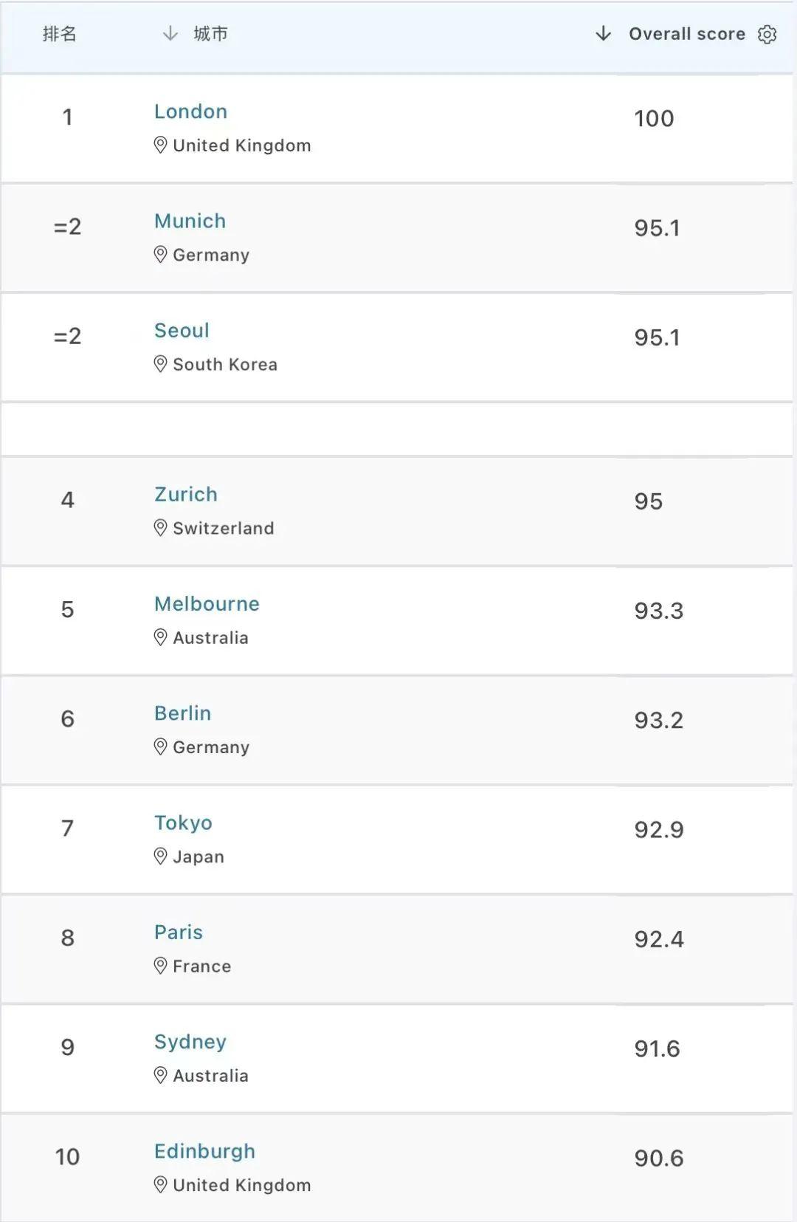This screenshot has height=1222, width=797.
Task: Click the sort arrow beside 城市
Action: pyautogui.click(x=170, y=34)
